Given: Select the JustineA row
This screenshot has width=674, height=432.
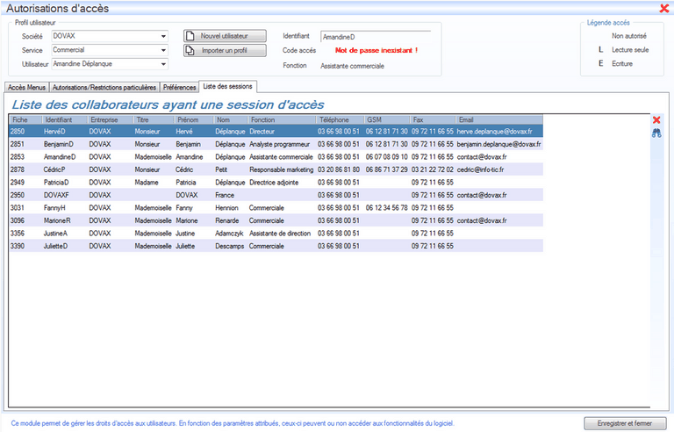Looking at the screenshot, I should tap(276, 234).
